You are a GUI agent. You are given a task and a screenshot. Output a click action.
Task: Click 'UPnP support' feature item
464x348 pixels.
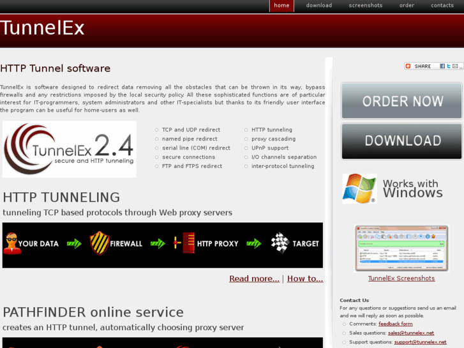click(270, 148)
